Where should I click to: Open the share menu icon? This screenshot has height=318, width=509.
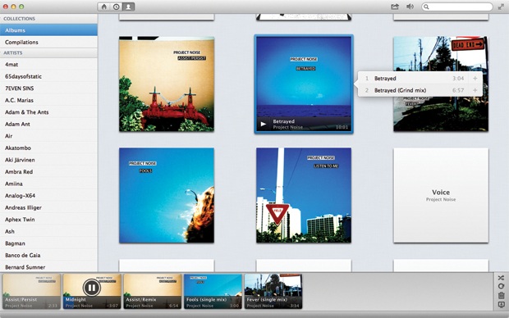[x=395, y=7]
